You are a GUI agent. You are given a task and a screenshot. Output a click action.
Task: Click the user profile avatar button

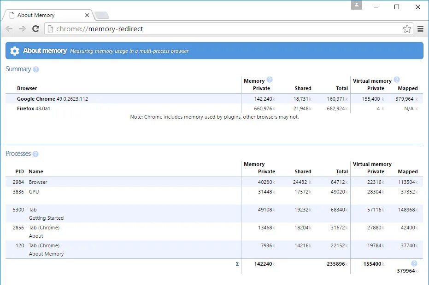coord(357,5)
